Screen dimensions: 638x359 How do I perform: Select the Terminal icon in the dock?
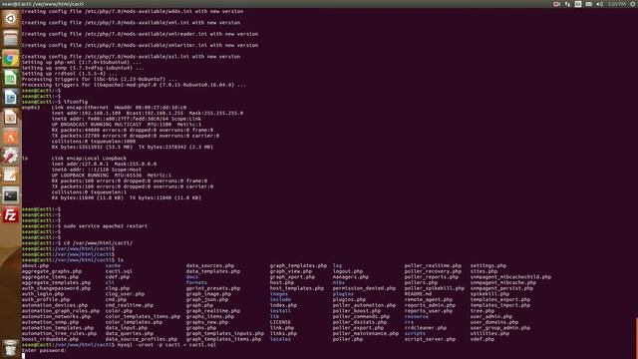coord(11,195)
